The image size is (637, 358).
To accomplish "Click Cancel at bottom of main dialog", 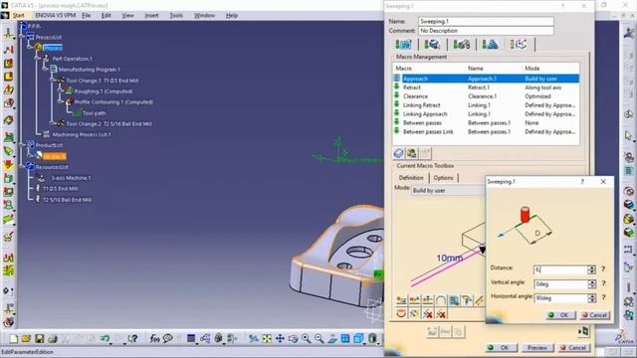I will coord(573,348).
